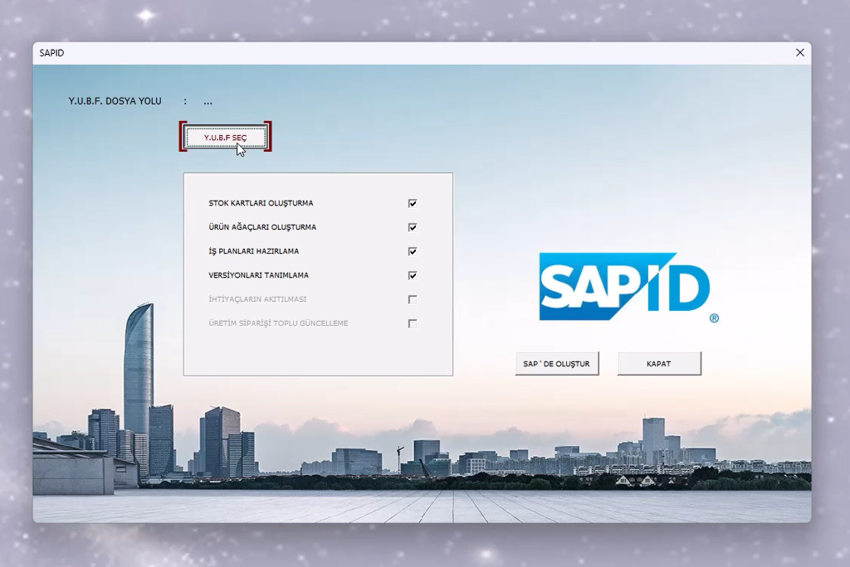The height and width of the screenshot is (567, 850).
Task: Disable ÜRÜN AĞAÇLARI OLUŞTURMA option
Action: tap(413, 226)
